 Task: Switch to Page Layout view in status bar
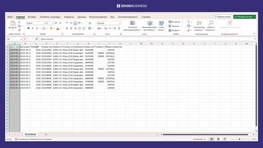click(218, 139)
